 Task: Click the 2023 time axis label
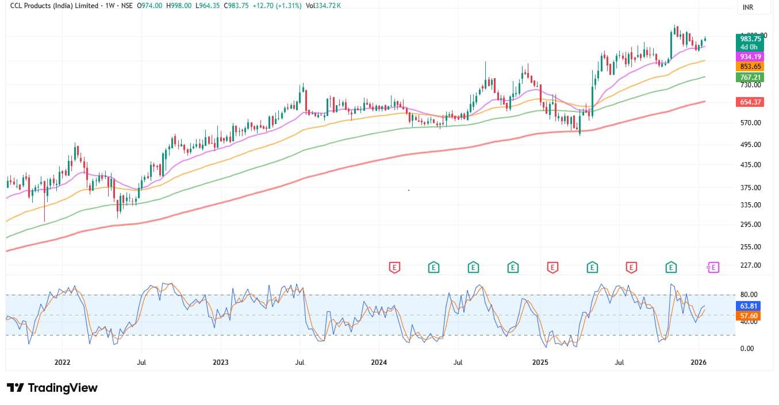pos(220,363)
